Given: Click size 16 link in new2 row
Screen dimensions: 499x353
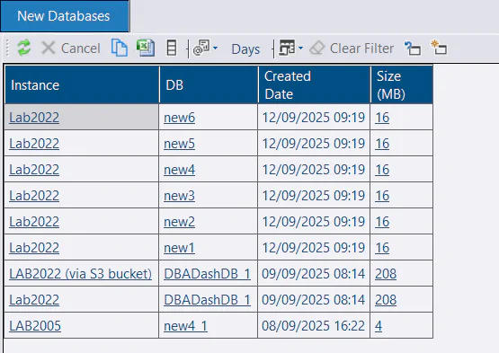Looking at the screenshot, I should click(x=382, y=222).
